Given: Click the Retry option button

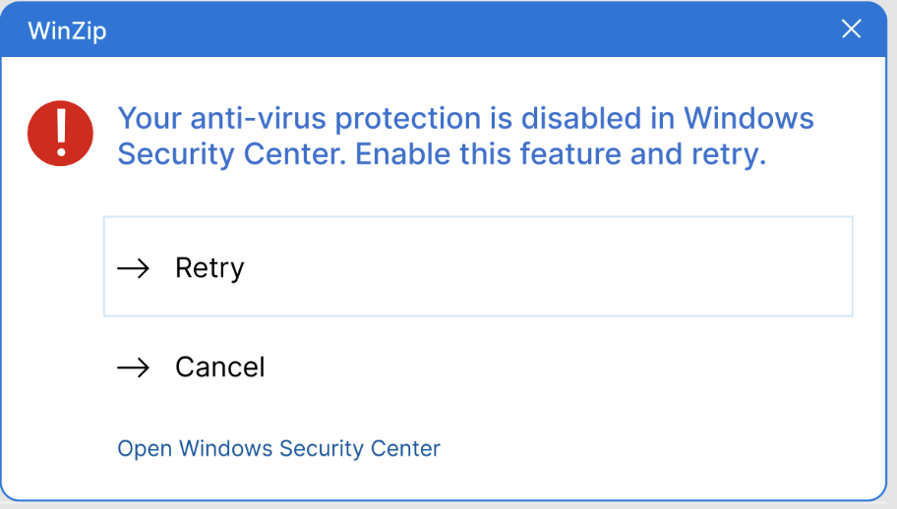Looking at the screenshot, I should click(478, 266).
